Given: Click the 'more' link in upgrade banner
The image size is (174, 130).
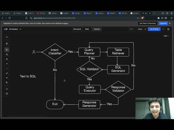Looking at the screenshot, I should coord(65,23).
